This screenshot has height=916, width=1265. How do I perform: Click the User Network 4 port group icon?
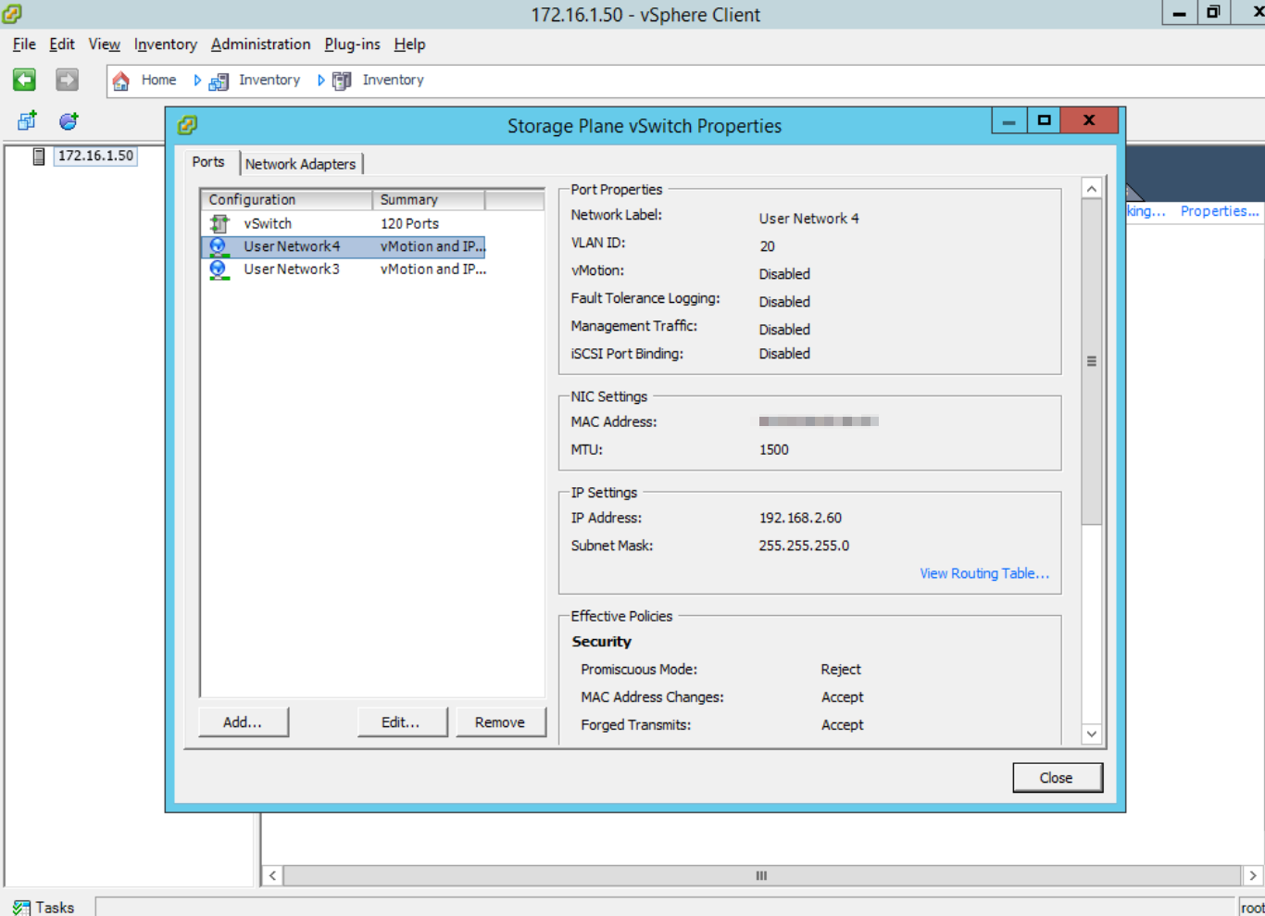pos(219,245)
